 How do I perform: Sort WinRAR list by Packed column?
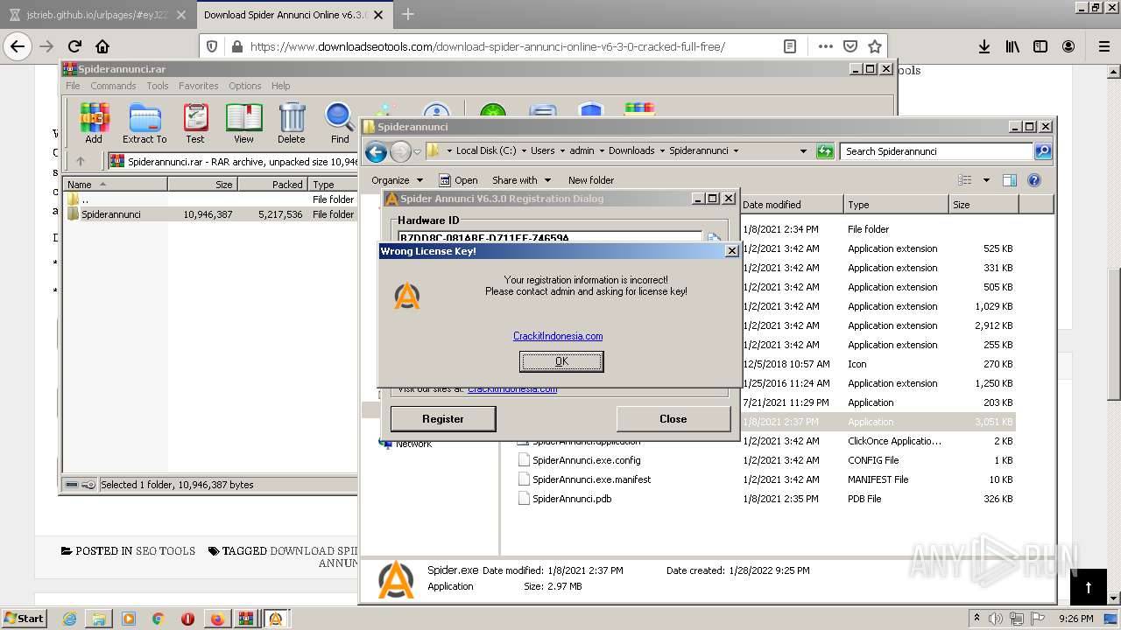click(x=271, y=185)
